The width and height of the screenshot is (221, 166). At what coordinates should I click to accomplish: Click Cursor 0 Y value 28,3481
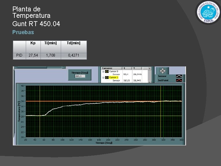click(138, 74)
